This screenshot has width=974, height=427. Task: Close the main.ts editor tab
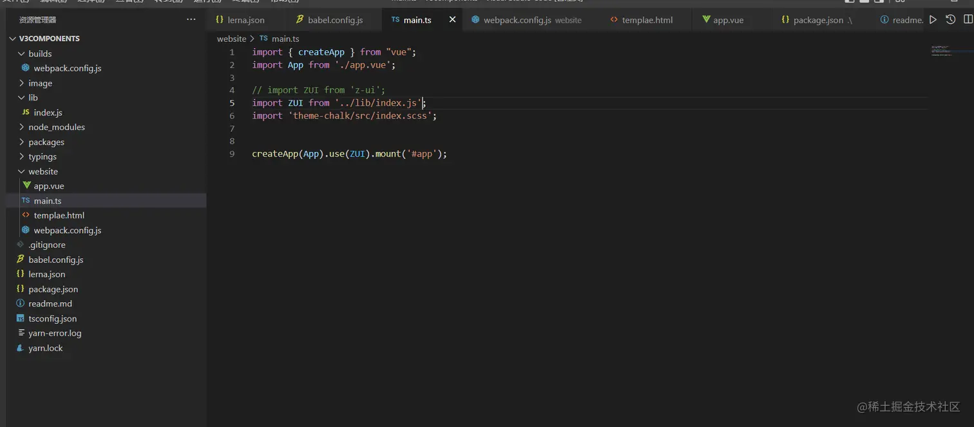(452, 20)
